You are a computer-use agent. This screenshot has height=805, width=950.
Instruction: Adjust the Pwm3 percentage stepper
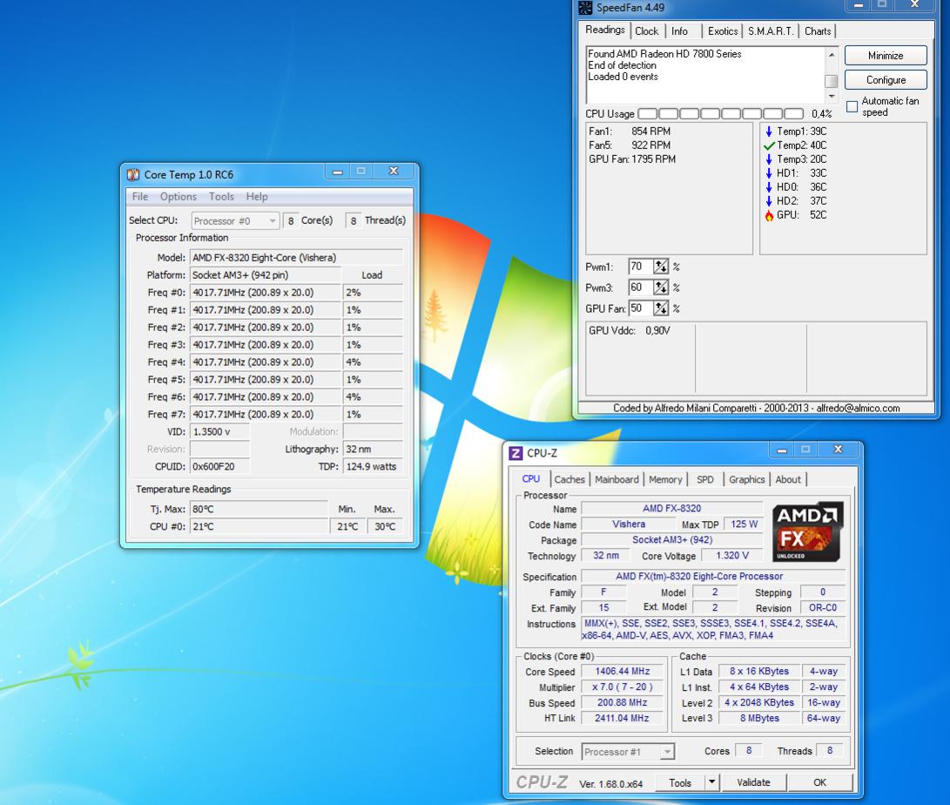click(661, 287)
